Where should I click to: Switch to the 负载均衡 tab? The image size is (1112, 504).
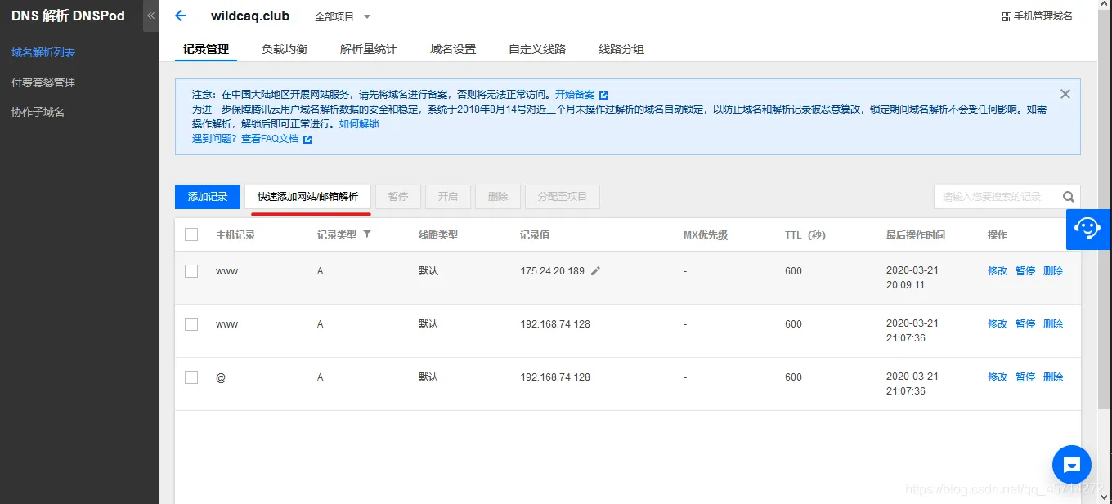click(x=284, y=48)
